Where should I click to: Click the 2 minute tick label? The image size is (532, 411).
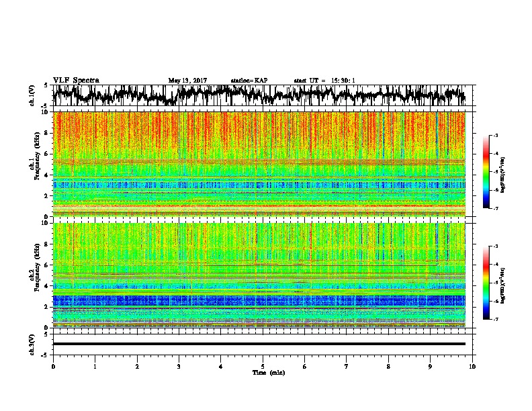click(137, 367)
